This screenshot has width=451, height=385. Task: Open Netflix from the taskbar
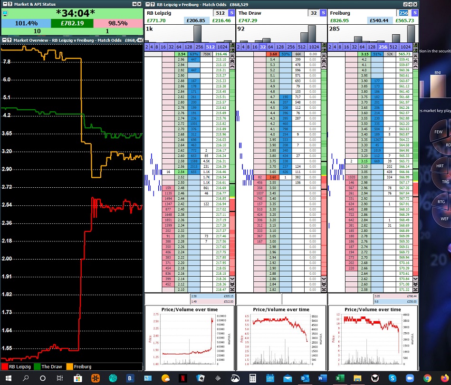(182, 378)
